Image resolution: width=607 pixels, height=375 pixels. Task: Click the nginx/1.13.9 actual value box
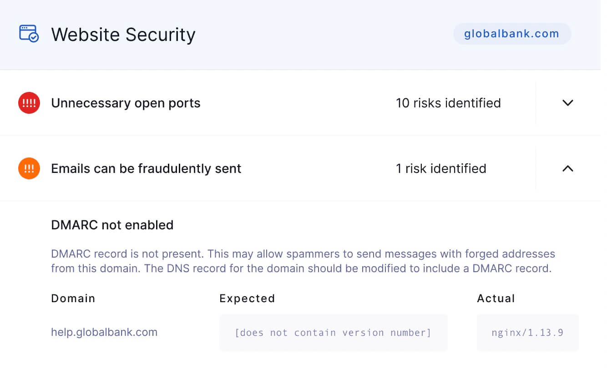point(528,333)
